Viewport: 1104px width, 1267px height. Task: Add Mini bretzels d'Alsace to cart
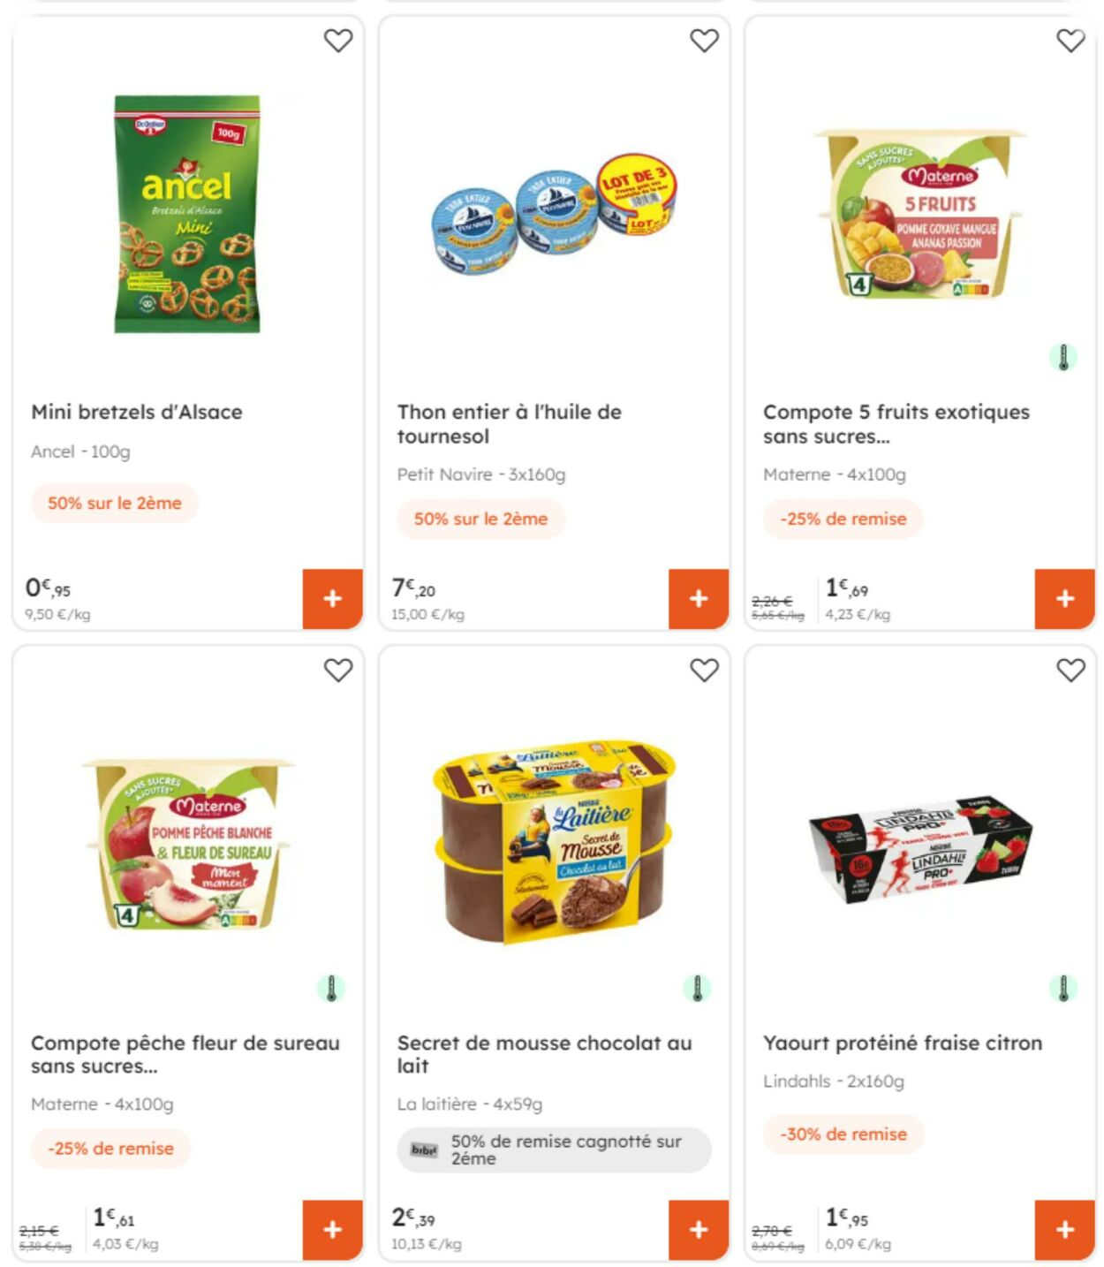(x=332, y=598)
